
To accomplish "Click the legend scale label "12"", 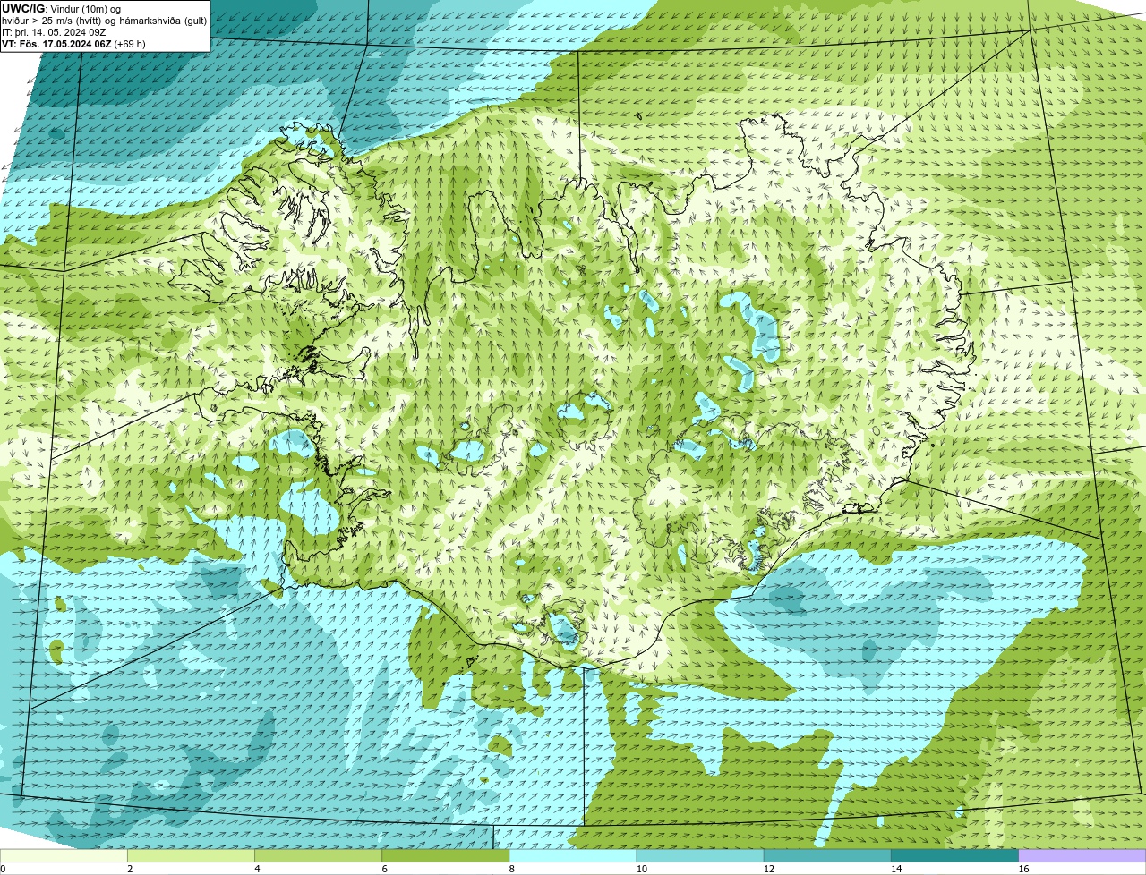I will pyautogui.click(x=768, y=869).
